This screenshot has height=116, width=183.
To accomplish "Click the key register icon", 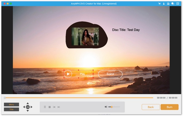I will tap(164, 4).
